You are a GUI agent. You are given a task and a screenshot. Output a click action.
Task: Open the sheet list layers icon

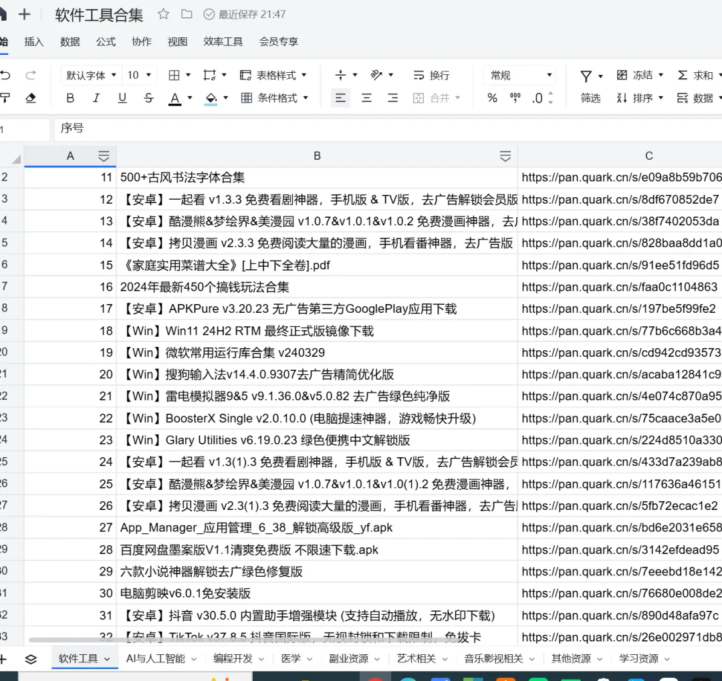click(x=31, y=659)
